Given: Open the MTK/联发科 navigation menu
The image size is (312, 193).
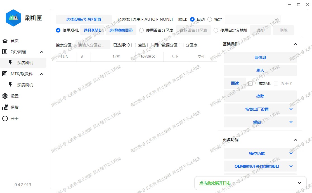Looking at the screenshot, I should (x=22, y=74).
